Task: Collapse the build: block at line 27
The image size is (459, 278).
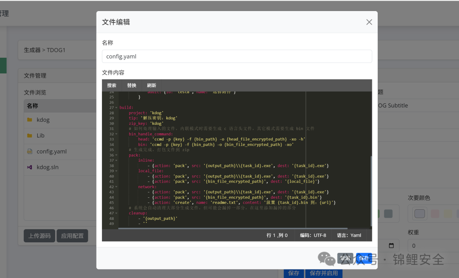Action: pos(116,107)
